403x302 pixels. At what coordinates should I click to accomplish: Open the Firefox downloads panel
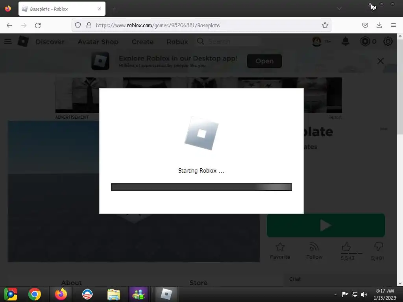pyautogui.click(x=379, y=25)
